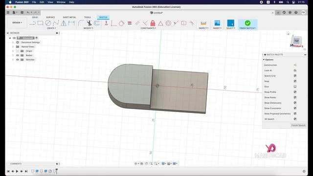Click the green Finish Sketch checkmark
The image size is (313, 176).
click(x=247, y=23)
